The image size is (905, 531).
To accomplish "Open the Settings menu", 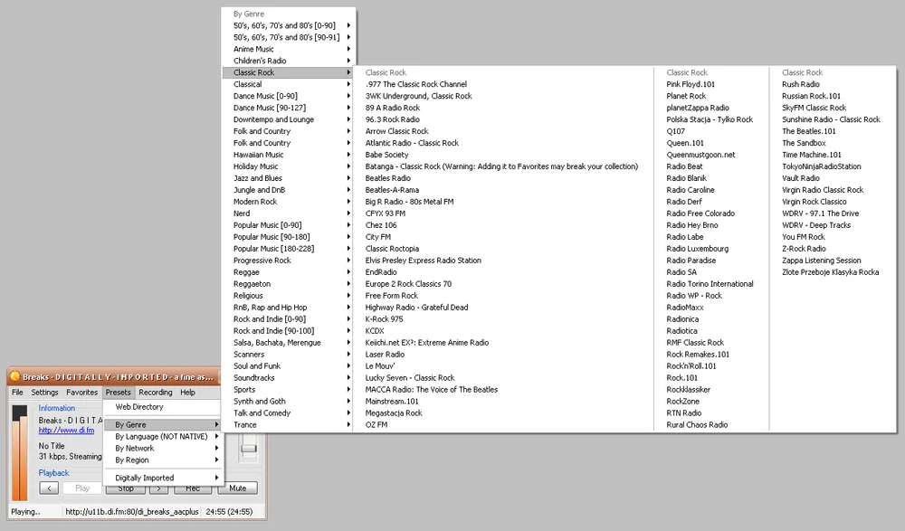I will (x=44, y=393).
